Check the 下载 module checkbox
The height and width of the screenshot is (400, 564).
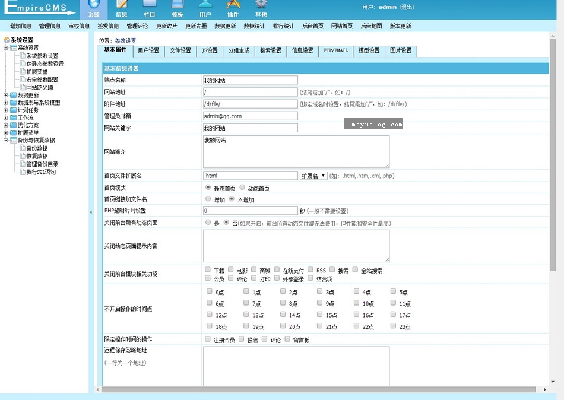pos(208,270)
